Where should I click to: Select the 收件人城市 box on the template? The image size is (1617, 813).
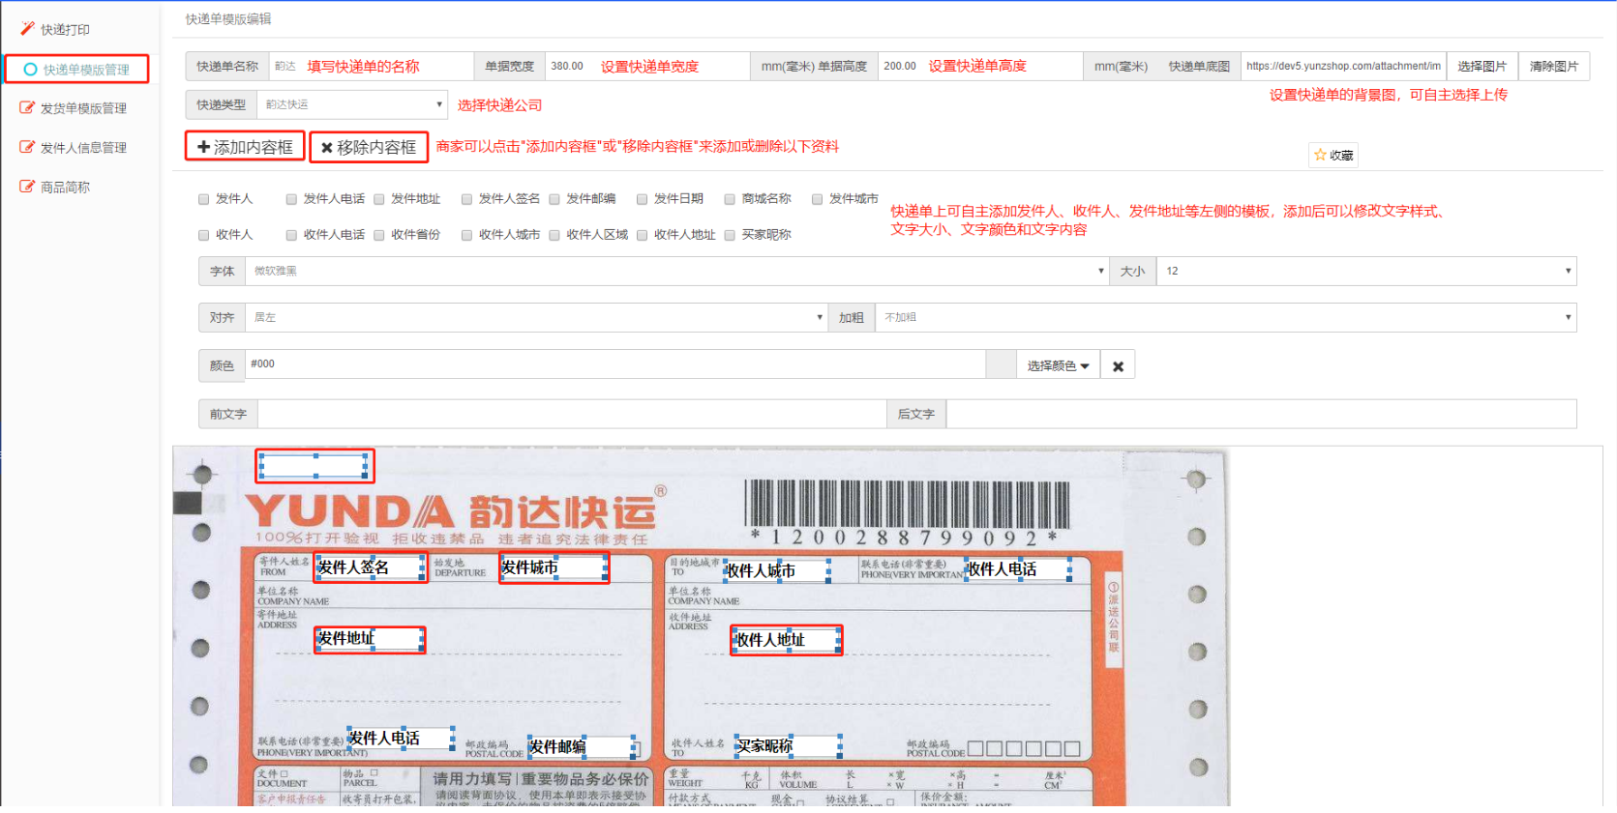pyautogui.click(x=776, y=570)
